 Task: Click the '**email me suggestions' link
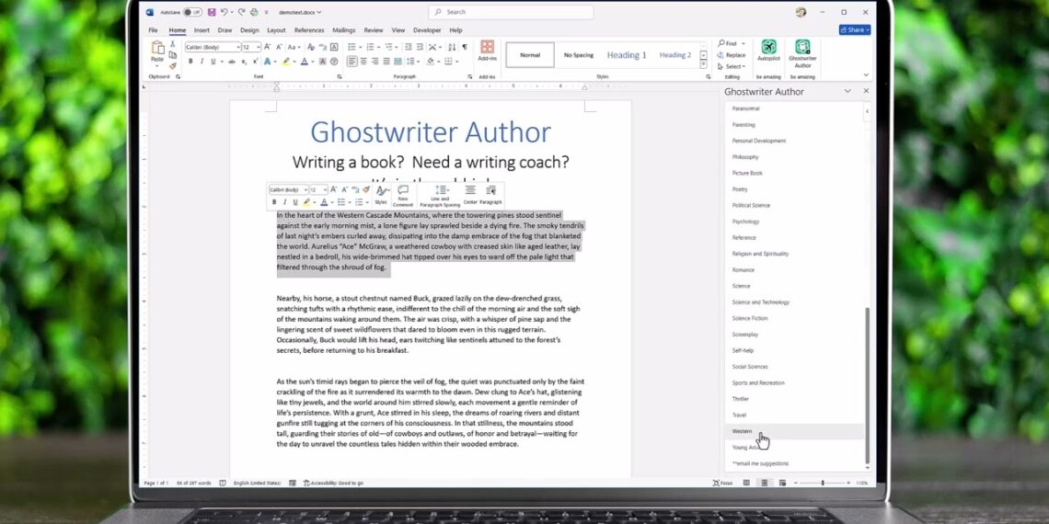pyautogui.click(x=760, y=463)
